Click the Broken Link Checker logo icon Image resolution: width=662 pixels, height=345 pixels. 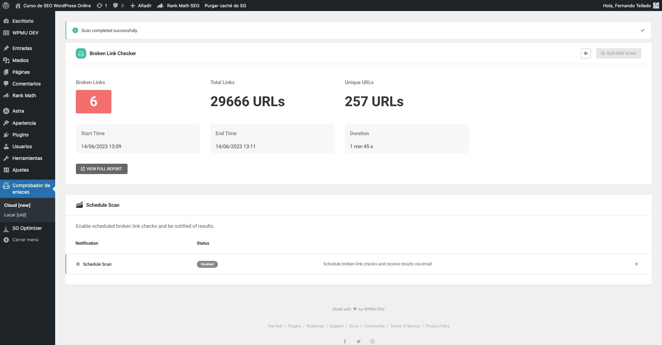pyautogui.click(x=80, y=53)
